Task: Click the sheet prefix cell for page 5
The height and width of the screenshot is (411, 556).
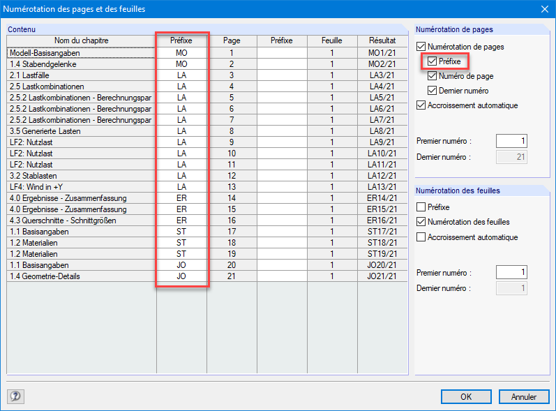Action: [x=282, y=98]
